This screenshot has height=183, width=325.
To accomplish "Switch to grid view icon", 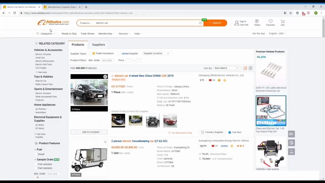I will pyautogui.click(x=251, y=68).
